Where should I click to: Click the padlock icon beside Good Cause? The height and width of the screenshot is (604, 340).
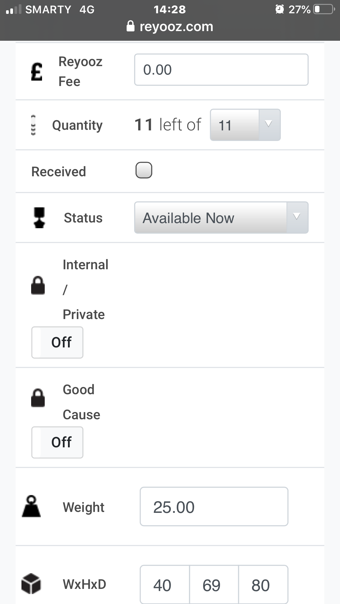click(38, 398)
